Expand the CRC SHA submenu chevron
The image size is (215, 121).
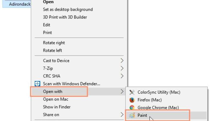[122, 76]
